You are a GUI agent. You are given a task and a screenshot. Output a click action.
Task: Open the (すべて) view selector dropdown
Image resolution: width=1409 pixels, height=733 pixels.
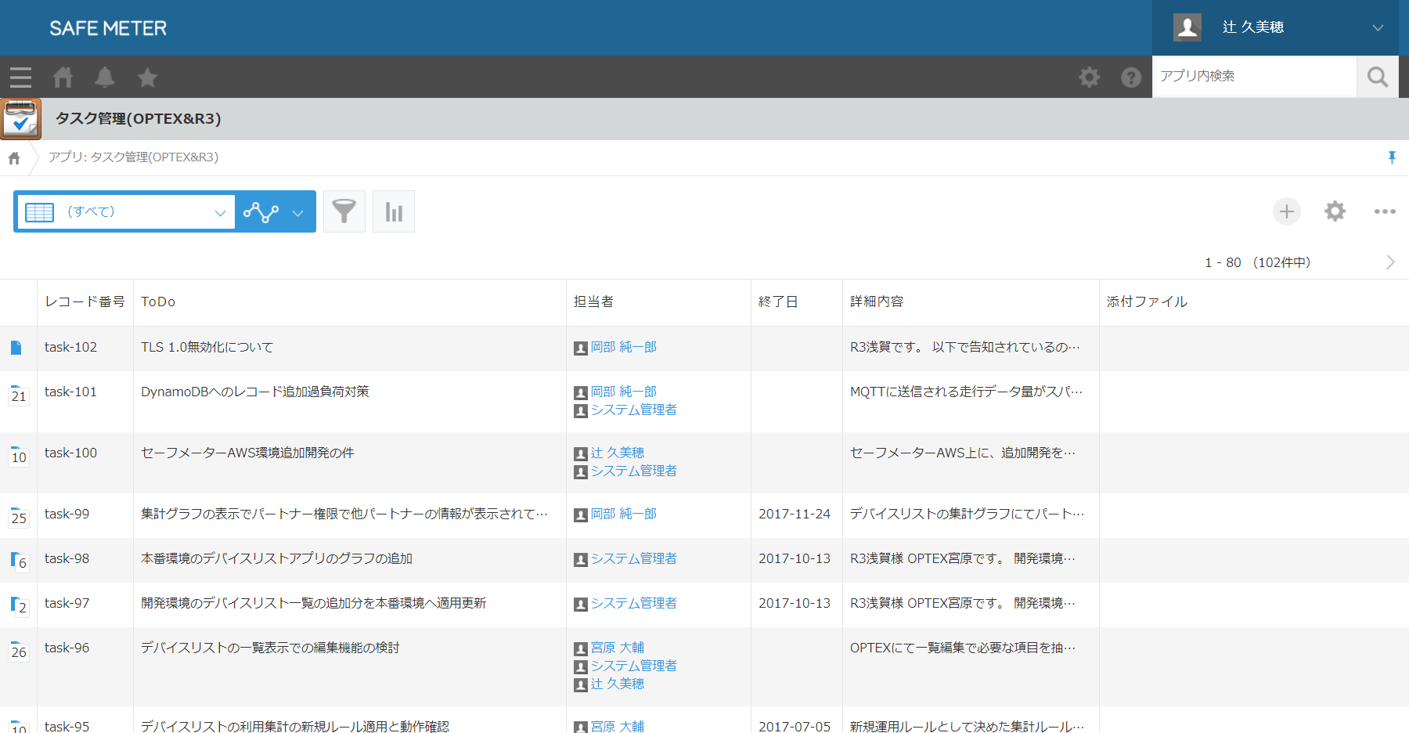pos(125,211)
